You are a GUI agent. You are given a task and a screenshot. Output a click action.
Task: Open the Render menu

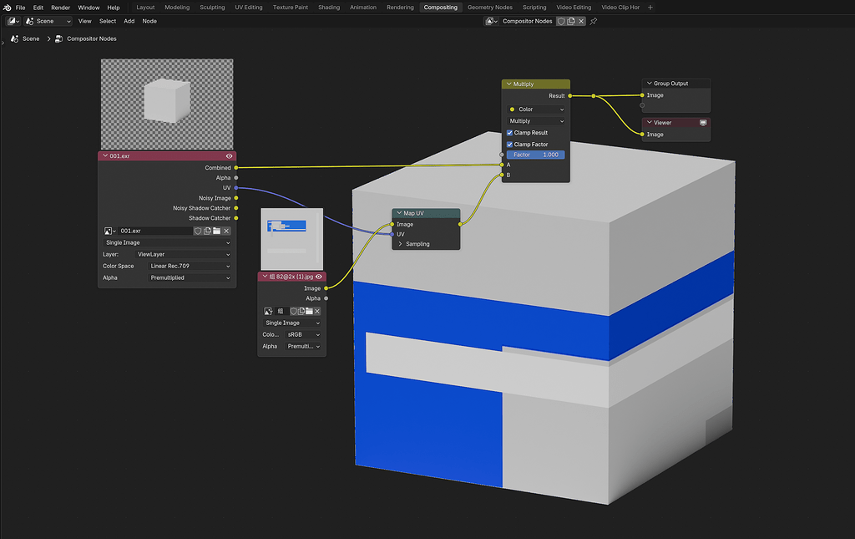coord(60,7)
